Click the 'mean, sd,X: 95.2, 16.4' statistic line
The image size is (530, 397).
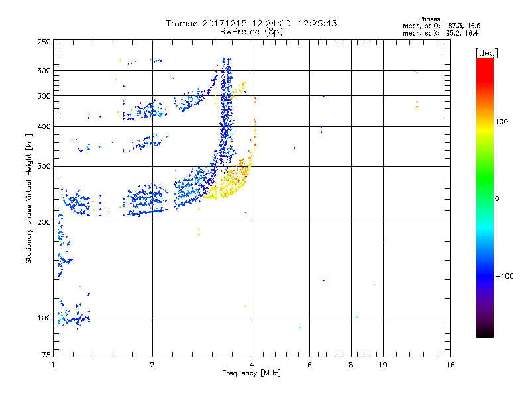[441, 33]
